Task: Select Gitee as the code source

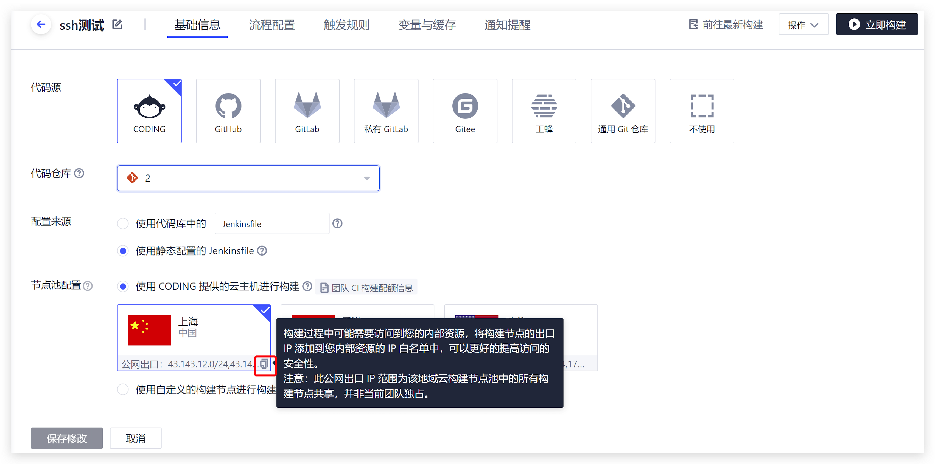Action: (x=465, y=111)
